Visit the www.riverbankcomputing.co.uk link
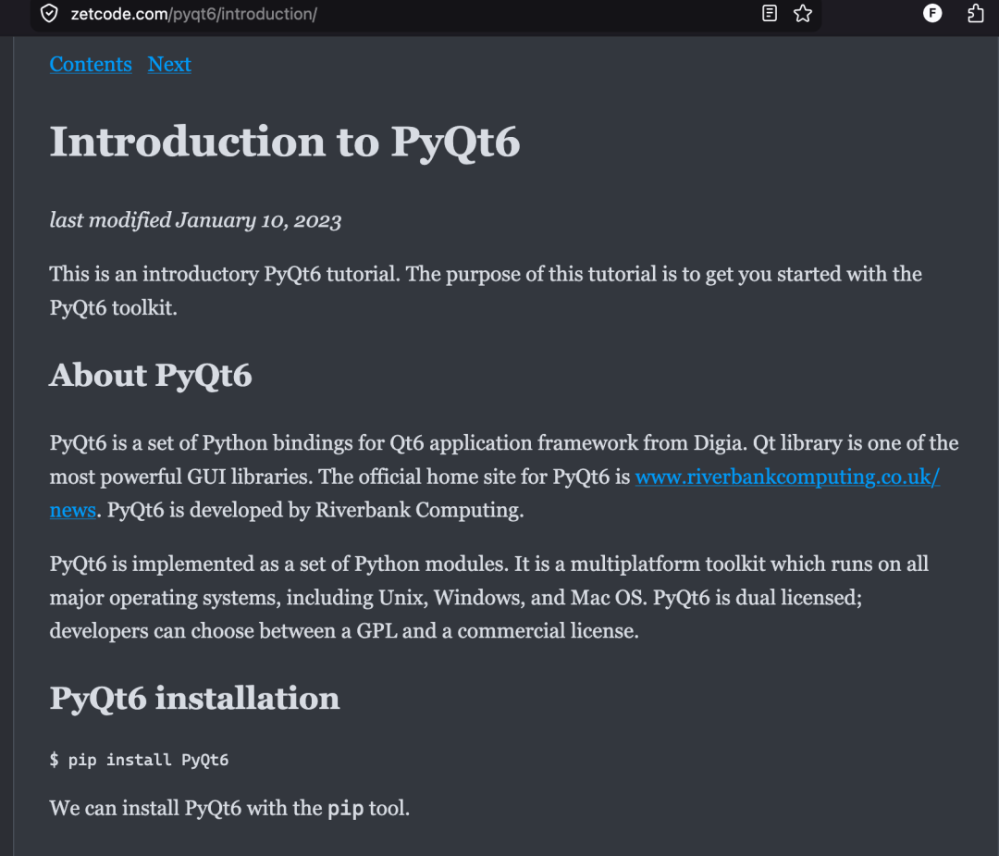 pyautogui.click(x=787, y=477)
